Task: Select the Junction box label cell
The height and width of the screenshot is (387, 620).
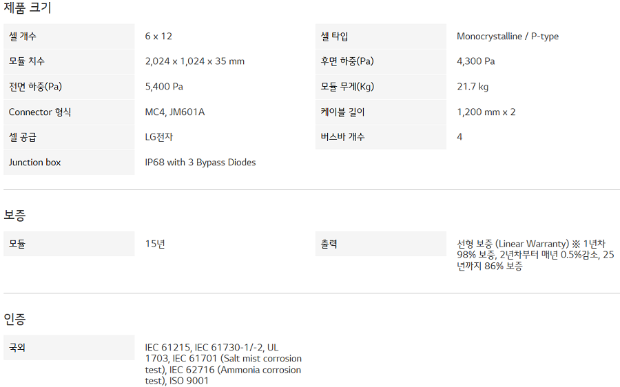Action: pos(69,163)
